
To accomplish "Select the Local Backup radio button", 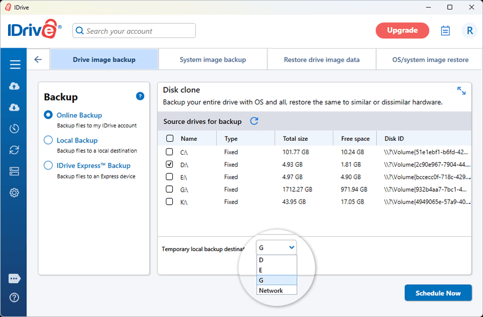I will 48,140.
